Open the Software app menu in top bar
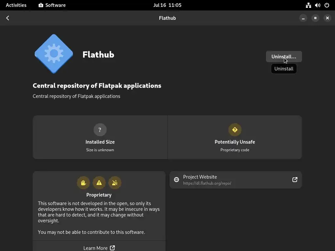Image resolution: width=335 pixels, height=251 pixels. (52, 5)
